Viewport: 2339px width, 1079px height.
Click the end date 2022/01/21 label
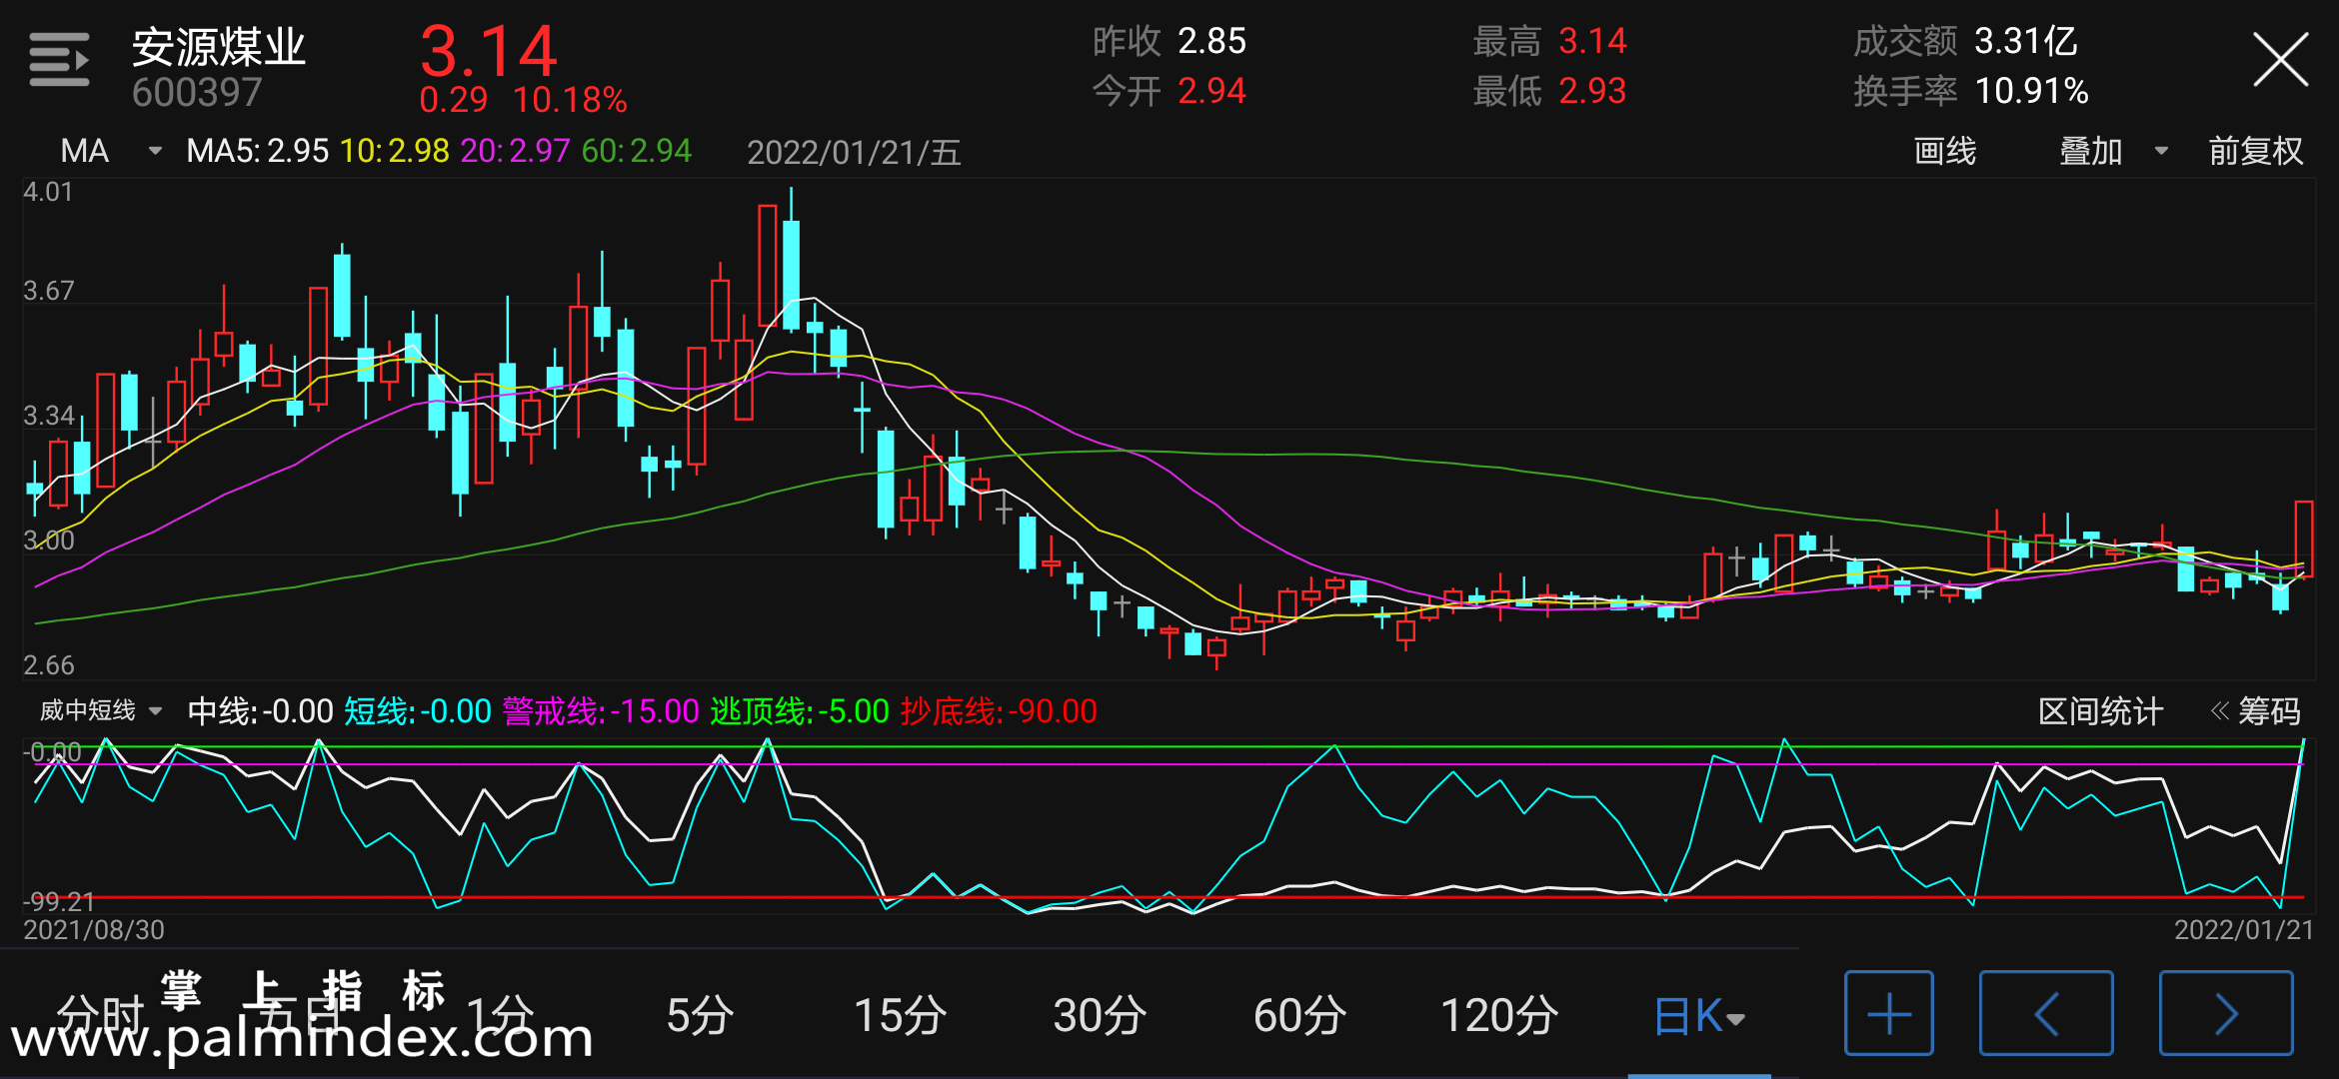tap(2244, 930)
